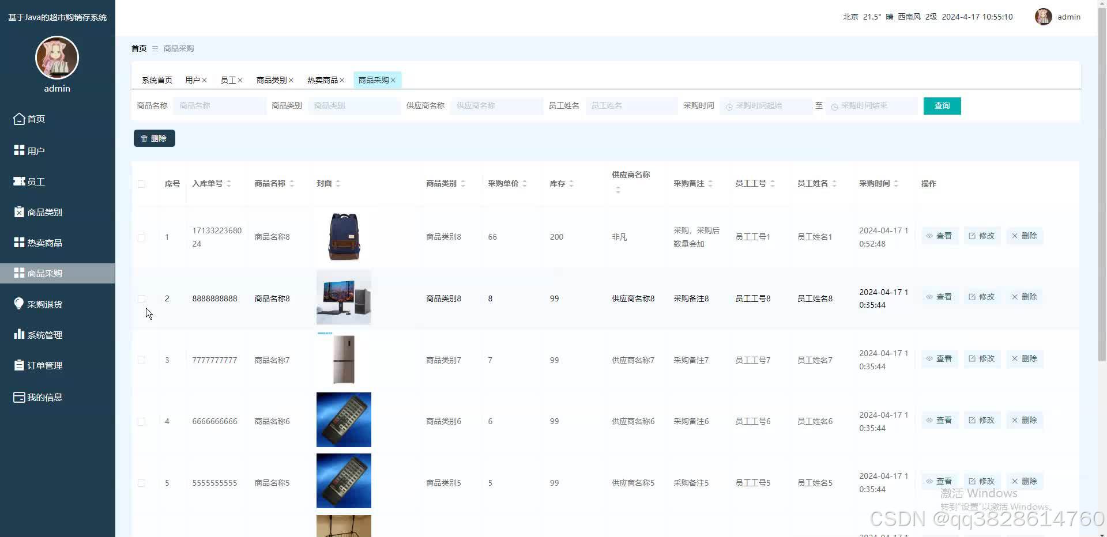The width and height of the screenshot is (1107, 537).
Task: Check the row 1 checkbox
Action: [x=141, y=237]
